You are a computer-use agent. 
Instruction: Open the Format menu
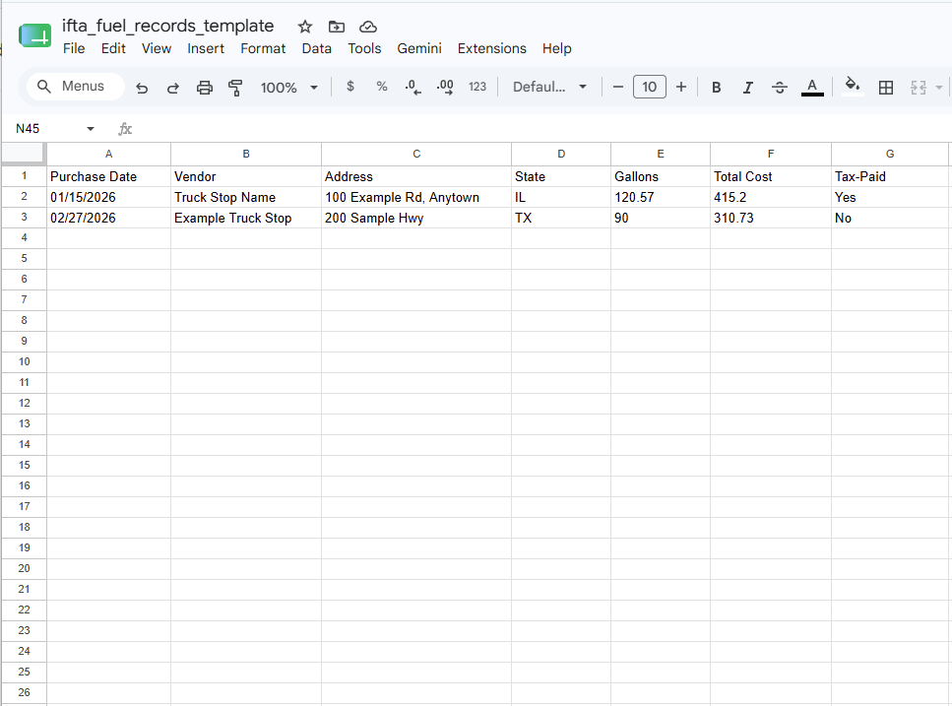coord(263,48)
